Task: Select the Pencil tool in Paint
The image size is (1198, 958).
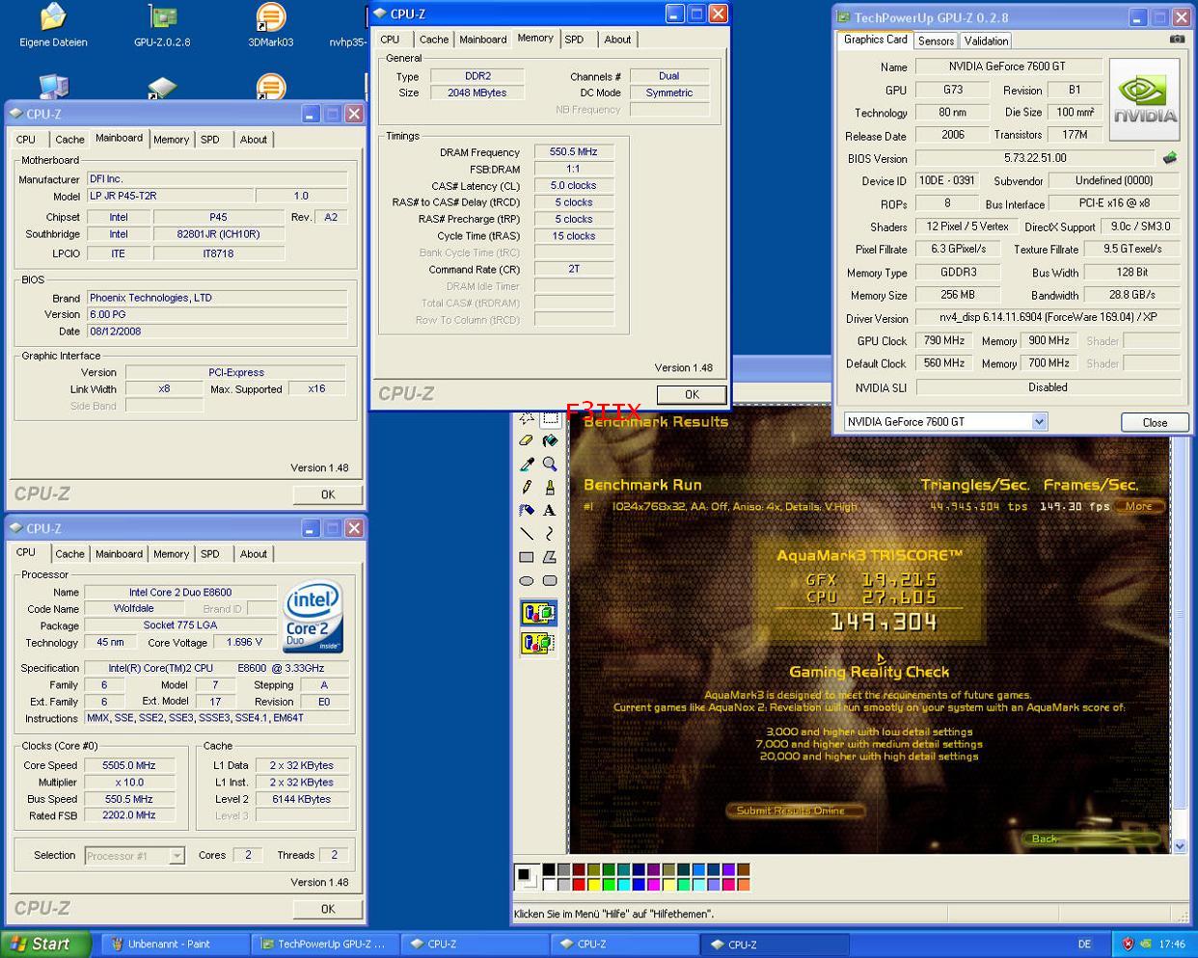Action: coord(527,488)
